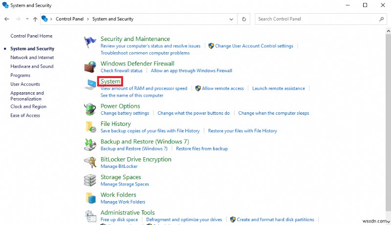The height and width of the screenshot is (225, 391).
Task: Click the Storage Spaces stacked drives icon
Action: (x=90, y=180)
